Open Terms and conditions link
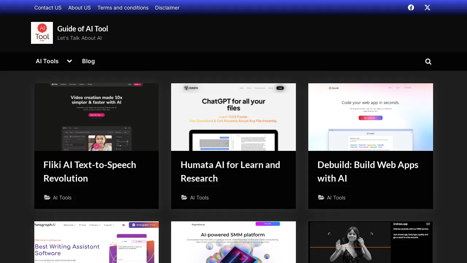Viewport: 467px width, 263px height. pos(123,8)
